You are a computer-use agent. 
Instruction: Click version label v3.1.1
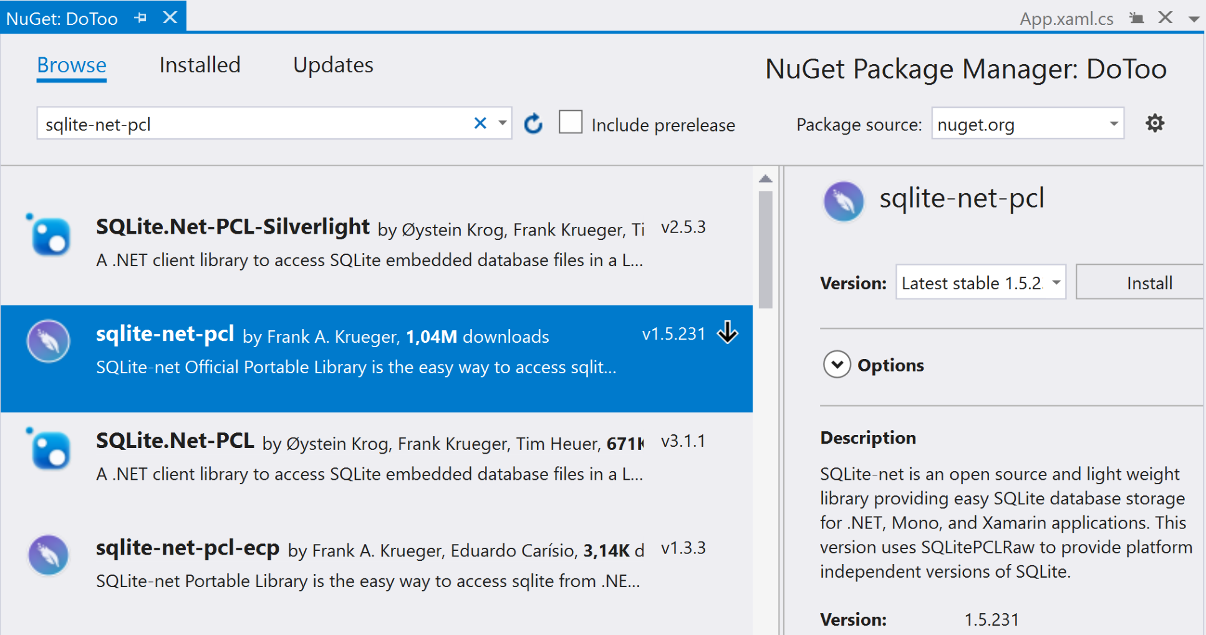click(683, 441)
